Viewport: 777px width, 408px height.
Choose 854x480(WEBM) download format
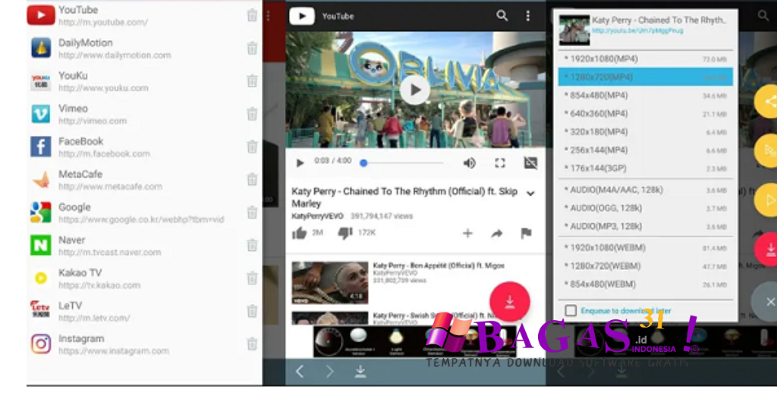click(x=645, y=284)
